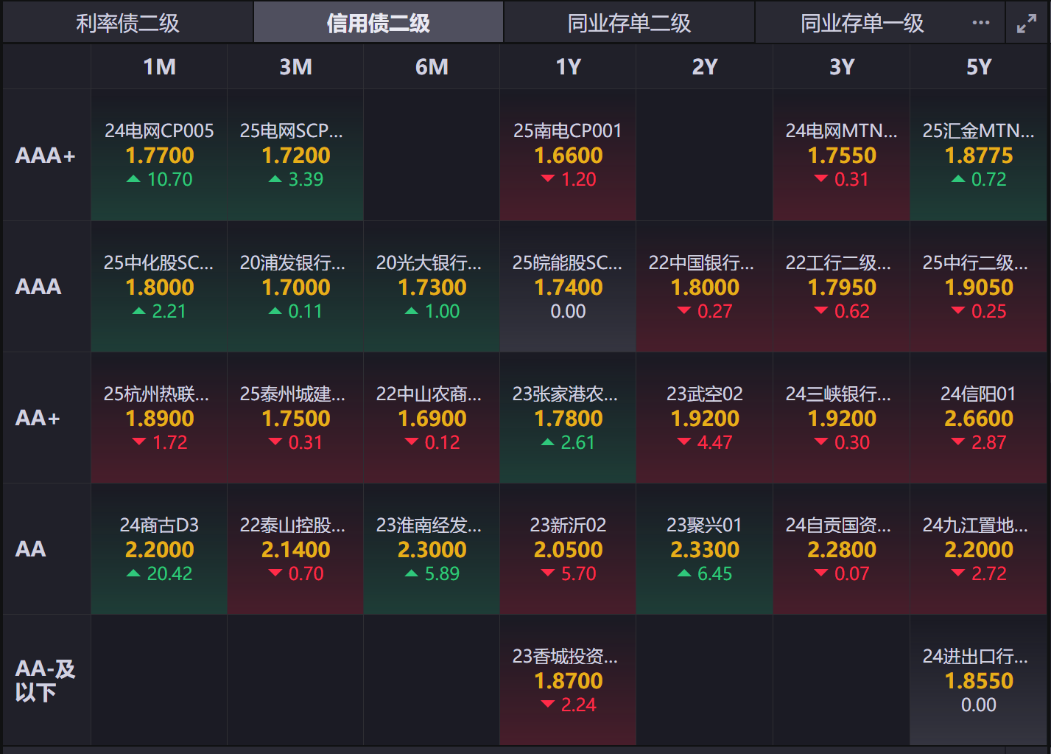Open the 24电网CP005 bond cell

pyautogui.click(x=159, y=156)
